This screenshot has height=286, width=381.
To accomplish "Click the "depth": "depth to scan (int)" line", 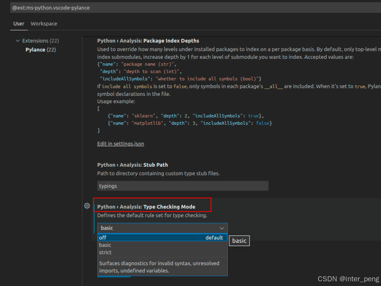I will (x=141, y=71).
